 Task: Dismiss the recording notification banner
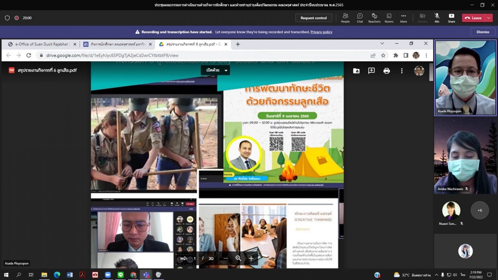click(x=482, y=32)
